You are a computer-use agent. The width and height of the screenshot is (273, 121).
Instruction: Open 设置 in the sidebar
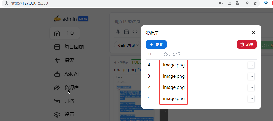click(64, 115)
